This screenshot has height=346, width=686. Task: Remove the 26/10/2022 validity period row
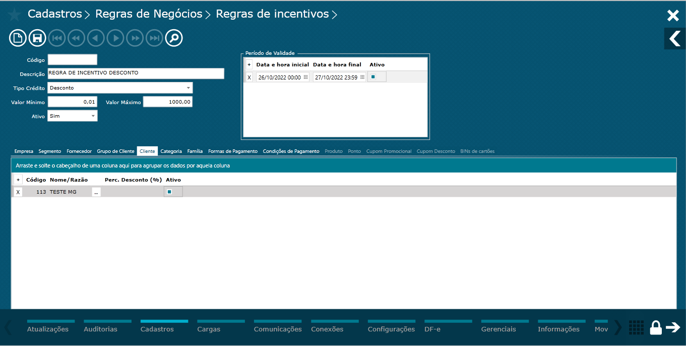point(249,77)
